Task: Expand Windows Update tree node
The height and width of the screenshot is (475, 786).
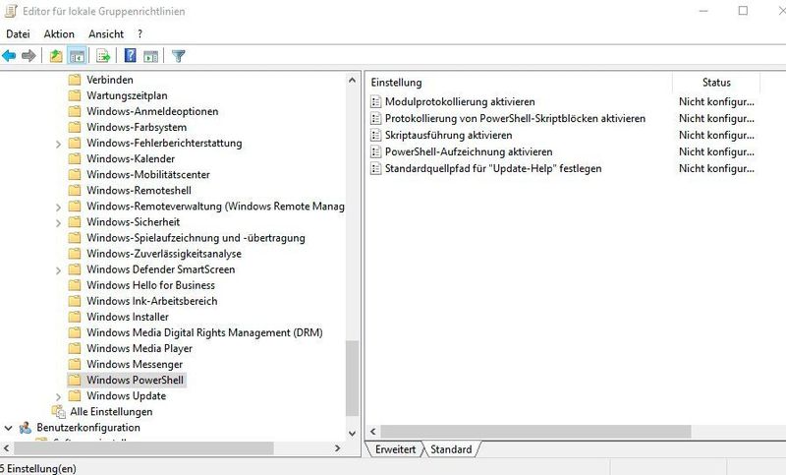Action: click(58, 396)
